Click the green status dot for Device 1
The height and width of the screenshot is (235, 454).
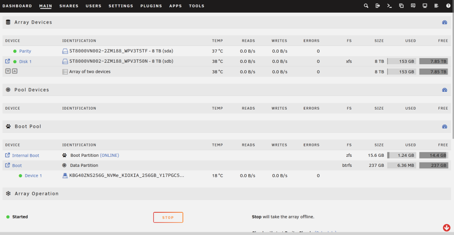[x=20, y=175]
